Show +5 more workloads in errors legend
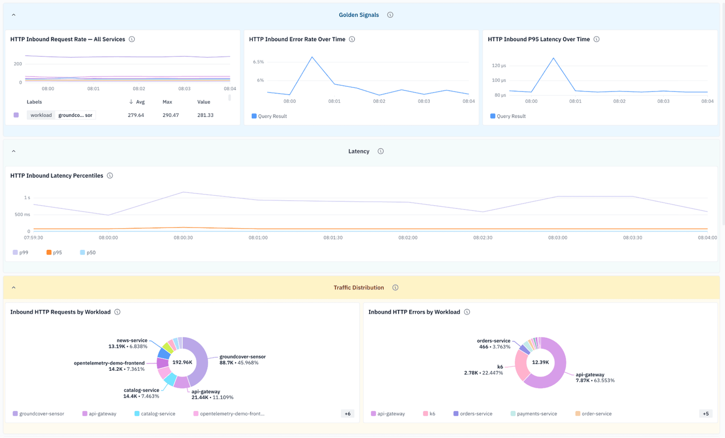Viewport: 725px width, 438px height. (705, 414)
